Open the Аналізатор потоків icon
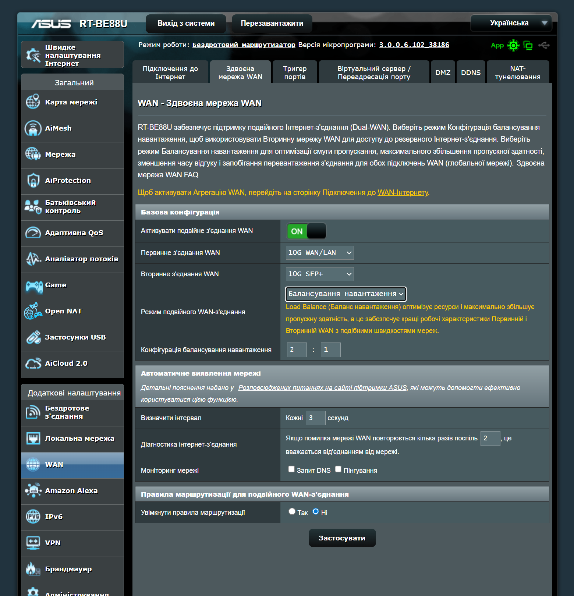574x596 pixels. 33,259
